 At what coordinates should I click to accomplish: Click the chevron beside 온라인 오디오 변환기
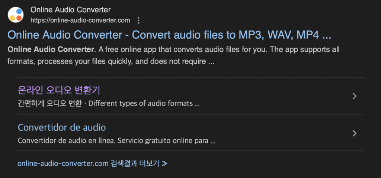pos(355,96)
